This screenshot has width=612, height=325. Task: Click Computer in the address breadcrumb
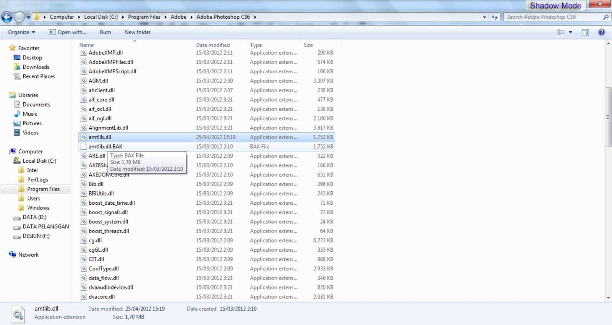click(62, 17)
